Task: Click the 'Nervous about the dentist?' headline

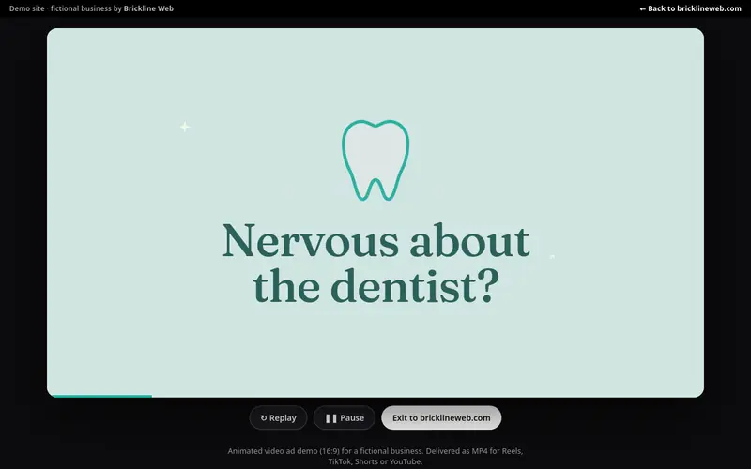Action: 376,264
